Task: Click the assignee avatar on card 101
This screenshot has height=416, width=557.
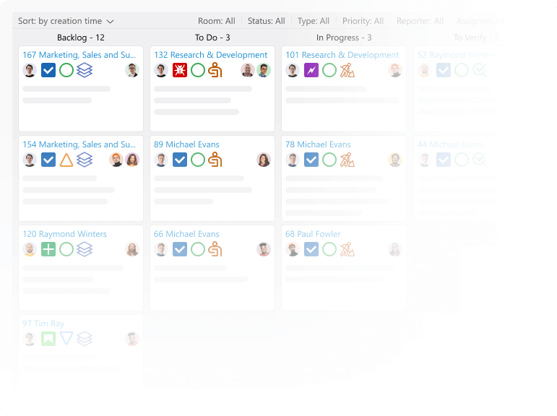Action: click(395, 70)
